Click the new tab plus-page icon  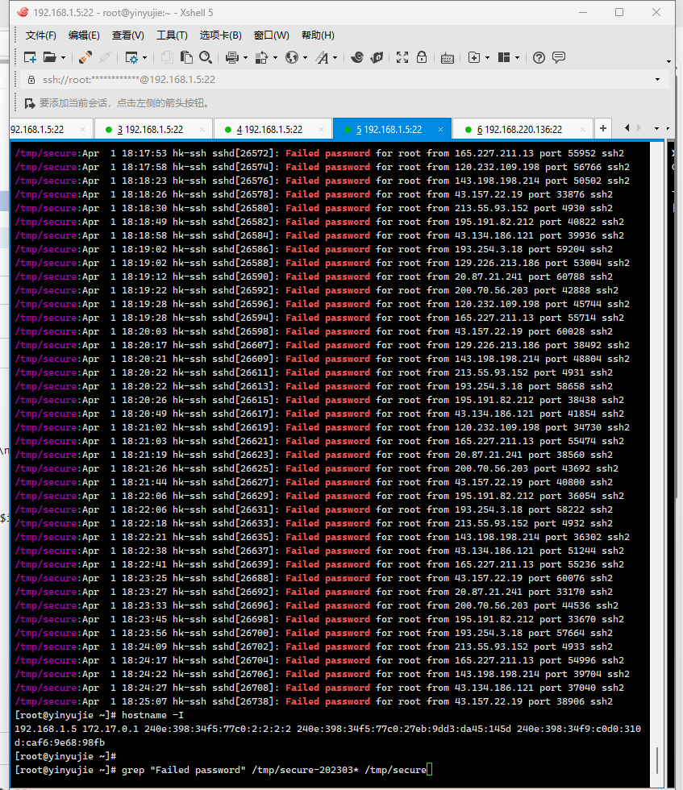(474, 57)
